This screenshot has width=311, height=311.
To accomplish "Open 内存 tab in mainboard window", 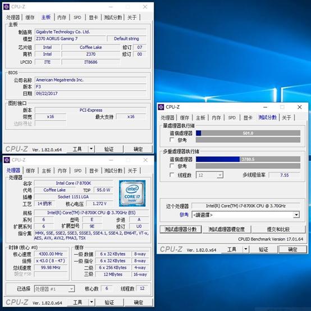I will click(x=62, y=17).
